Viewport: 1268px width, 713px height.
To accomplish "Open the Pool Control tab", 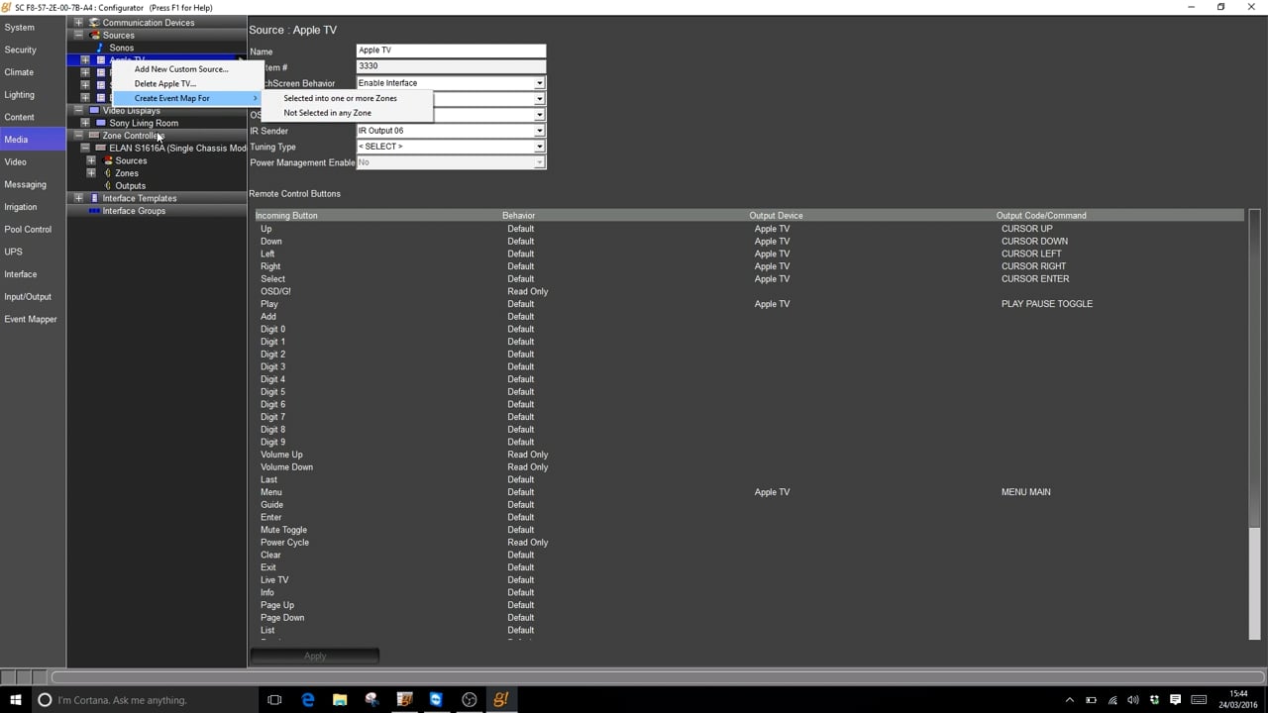I will pyautogui.click(x=33, y=229).
